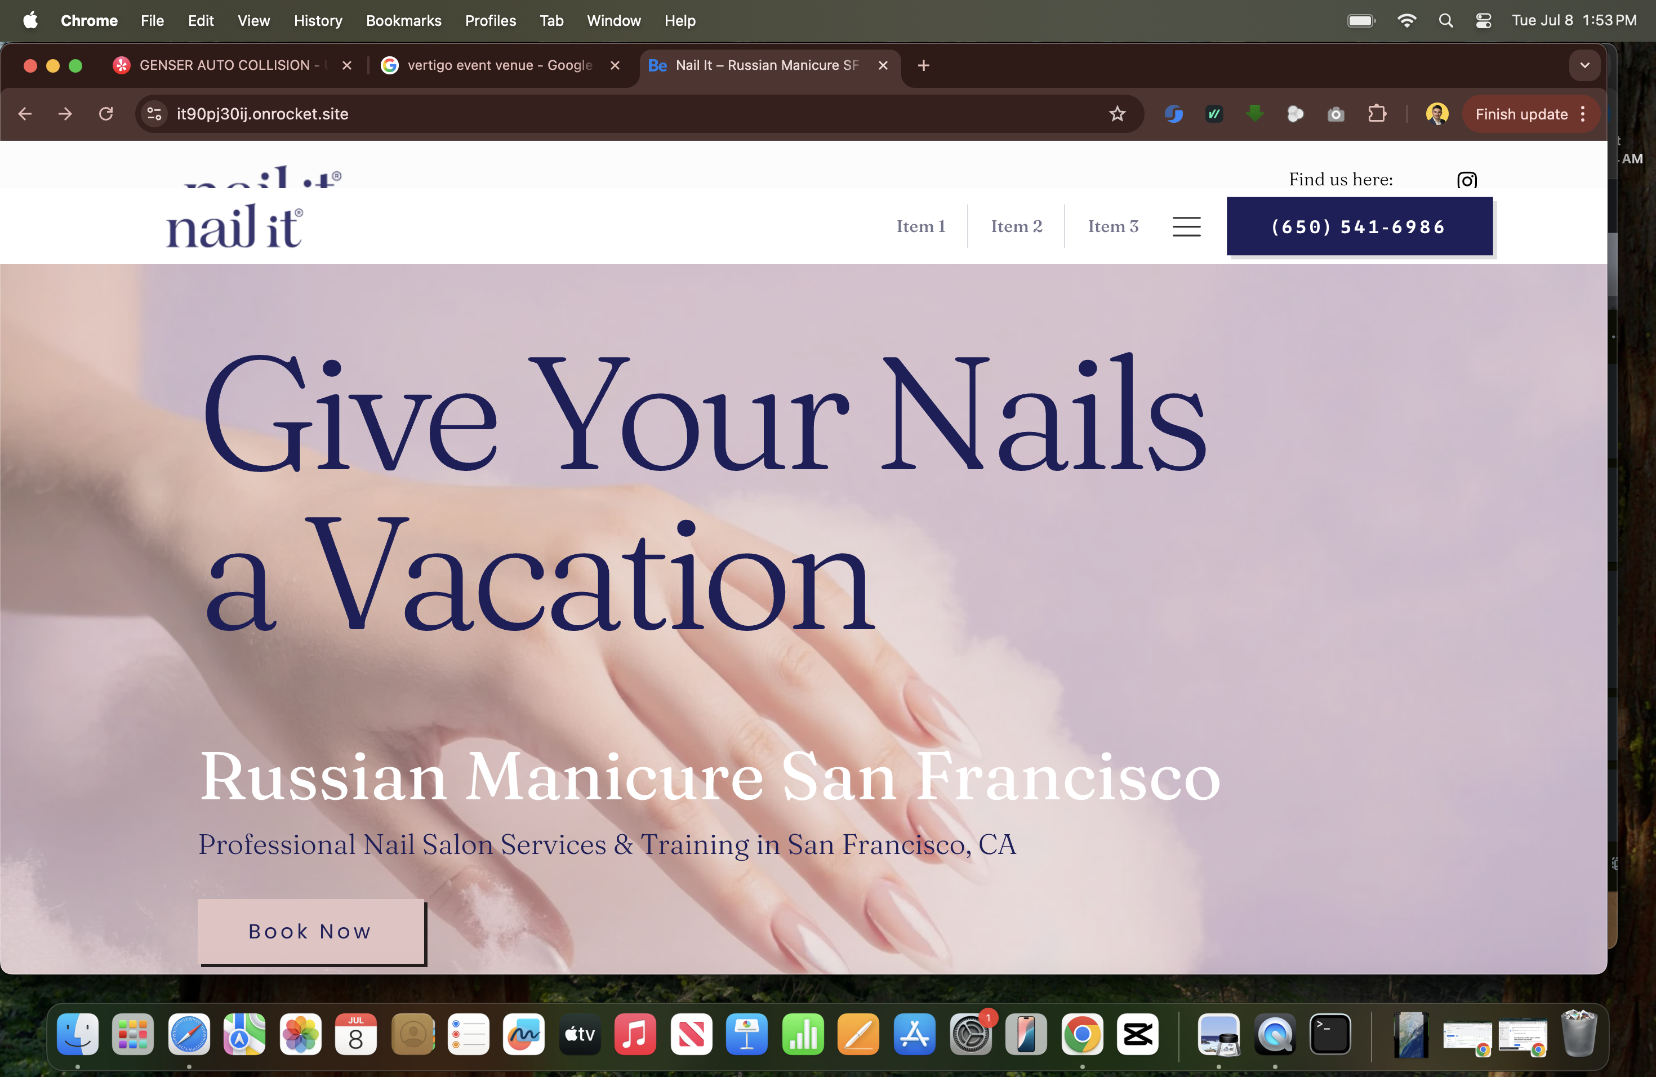This screenshot has width=1656, height=1077.
Task: Open the Bookmarks menu
Action: tap(403, 21)
